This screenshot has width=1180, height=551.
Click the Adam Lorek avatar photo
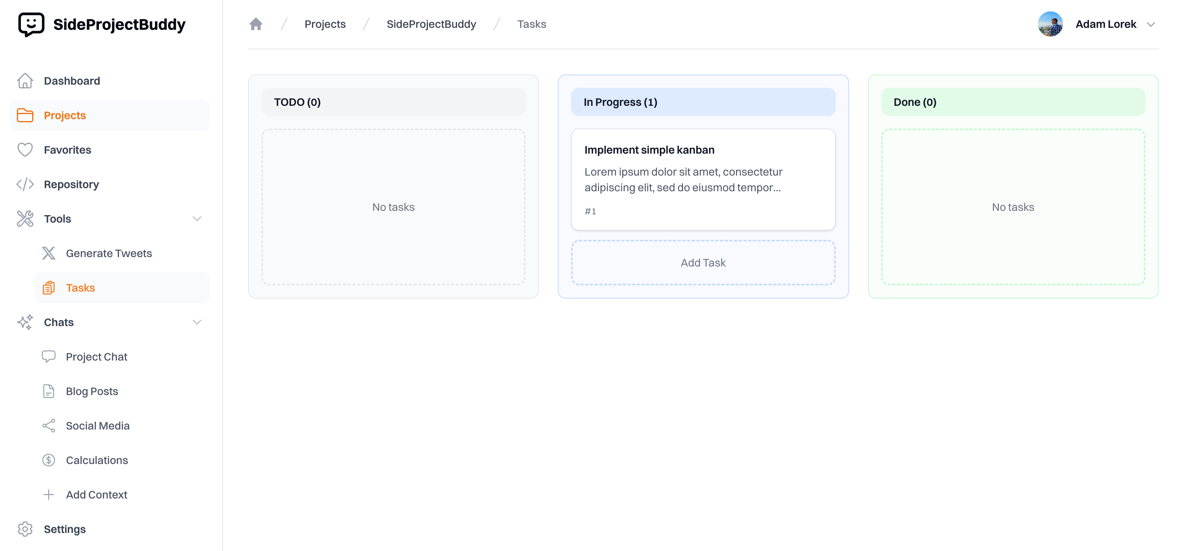pos(1050,24)
